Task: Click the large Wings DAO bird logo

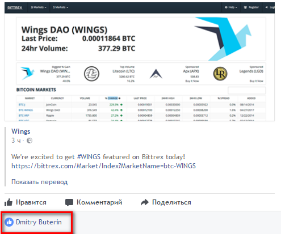Action: 223,39
